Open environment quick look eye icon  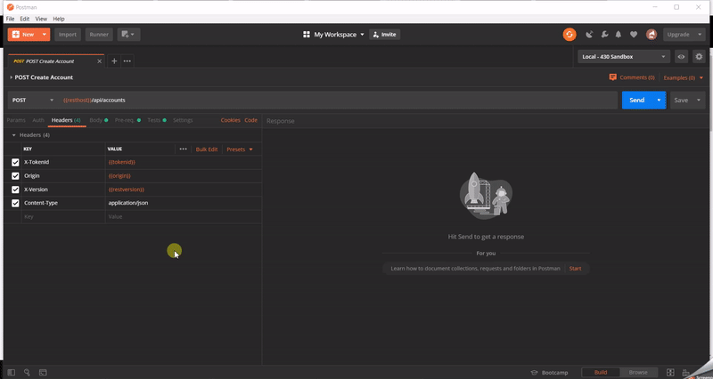coord(681,56)
